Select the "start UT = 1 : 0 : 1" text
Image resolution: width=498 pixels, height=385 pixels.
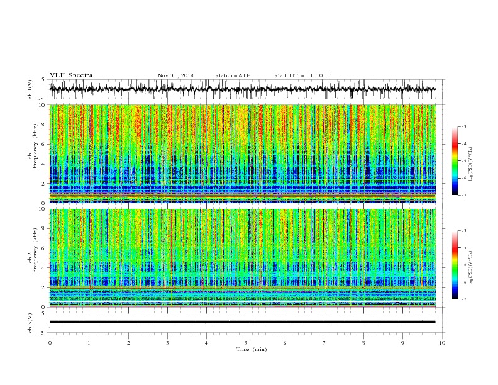(x=304, y=75)
